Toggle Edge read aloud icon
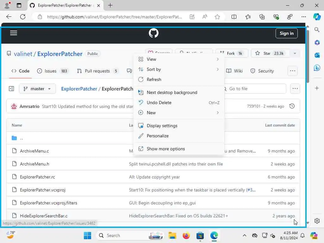324x243 pixels. click(x=205, y=17)
